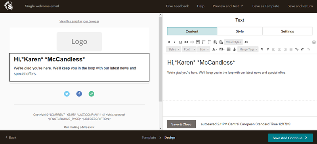The image size is (317, 144).
Task: Open the Size dropdown
Action: [x=204, y=50]
